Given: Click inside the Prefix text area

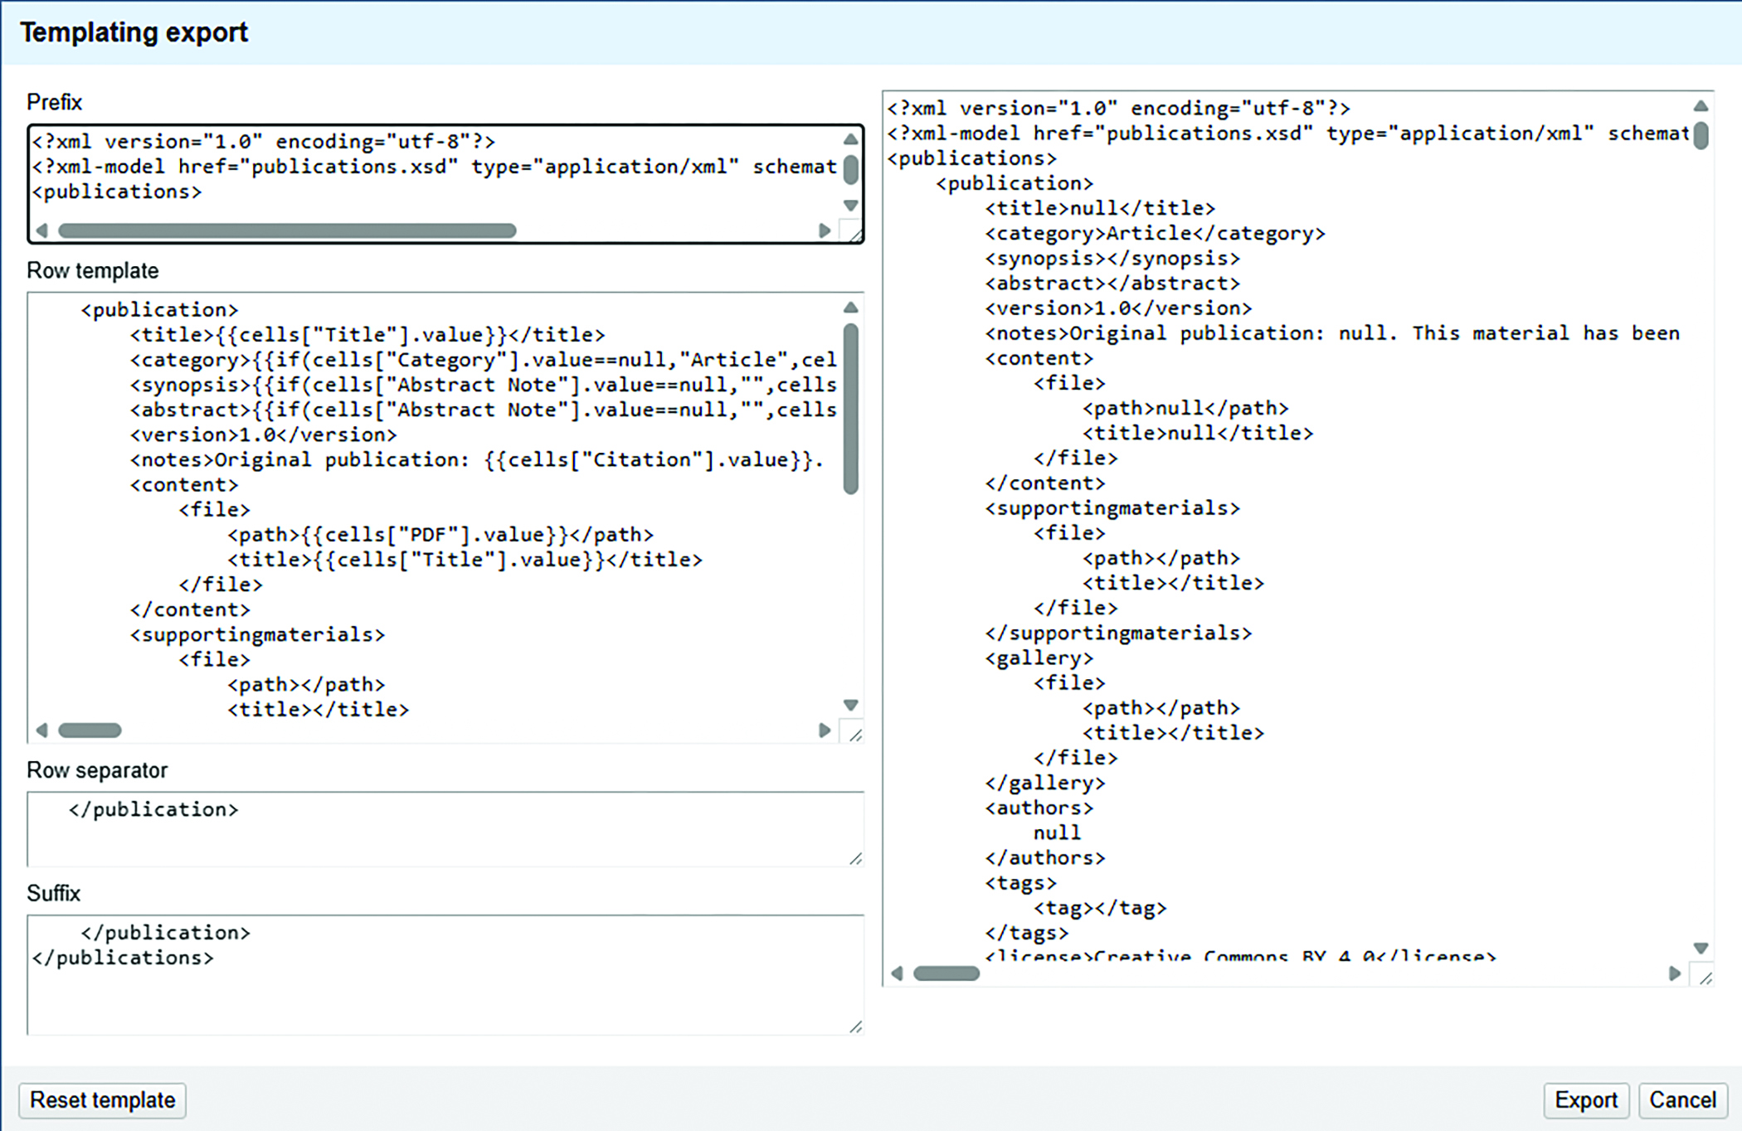Looking at the screenshot, I should (431, 178).
